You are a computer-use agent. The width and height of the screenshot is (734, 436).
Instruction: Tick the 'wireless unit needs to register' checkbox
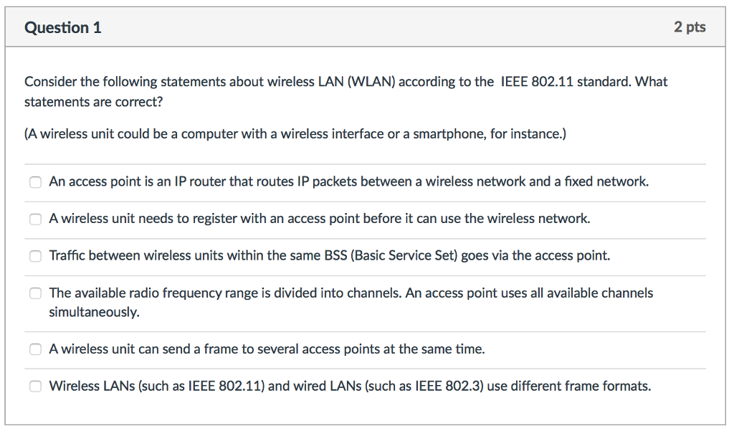35,219
